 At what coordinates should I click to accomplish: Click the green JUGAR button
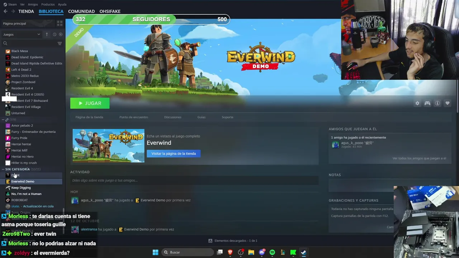pyautogui.click(x=90, y=103)
